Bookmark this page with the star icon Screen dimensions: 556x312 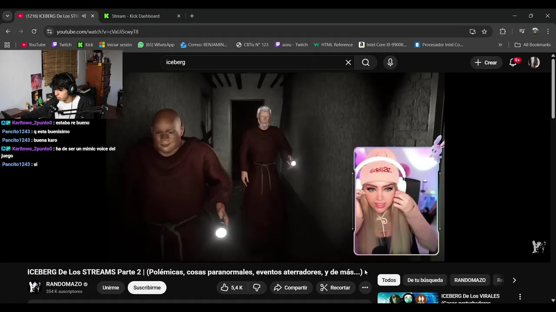[484, 32]
